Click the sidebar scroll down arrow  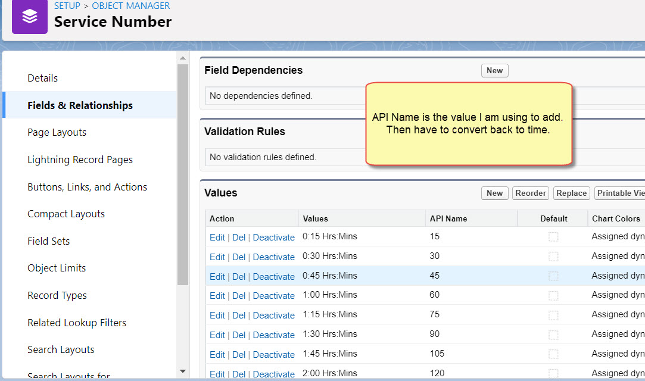183,371
